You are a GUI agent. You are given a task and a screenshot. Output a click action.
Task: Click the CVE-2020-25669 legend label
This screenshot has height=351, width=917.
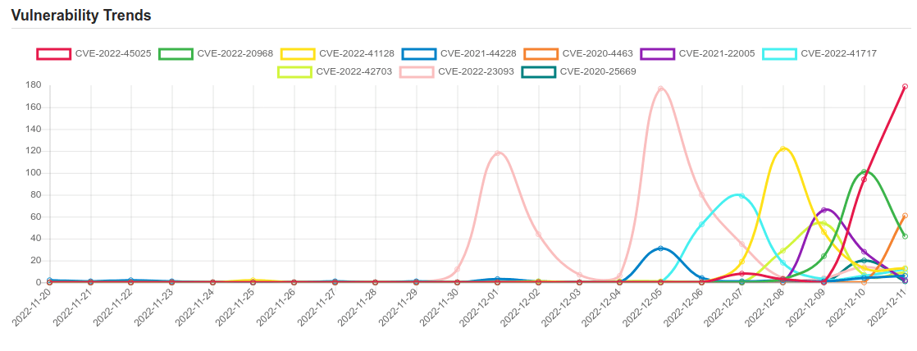click(598, 72)
